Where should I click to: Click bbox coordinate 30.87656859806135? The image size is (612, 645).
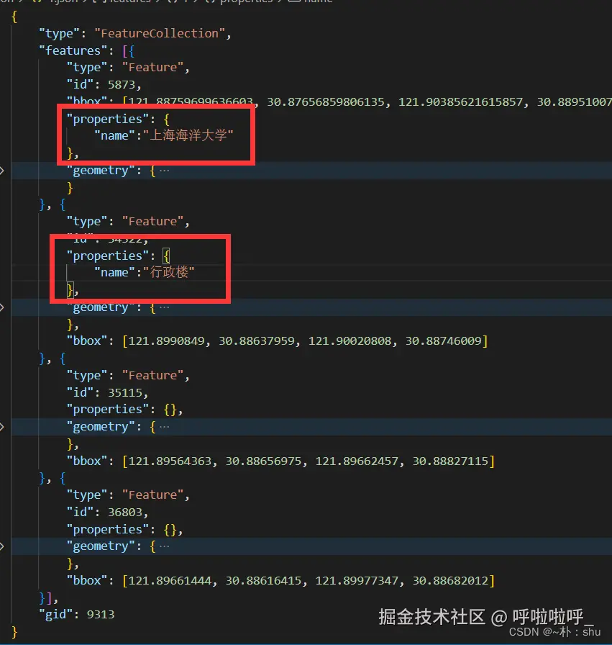326,102
